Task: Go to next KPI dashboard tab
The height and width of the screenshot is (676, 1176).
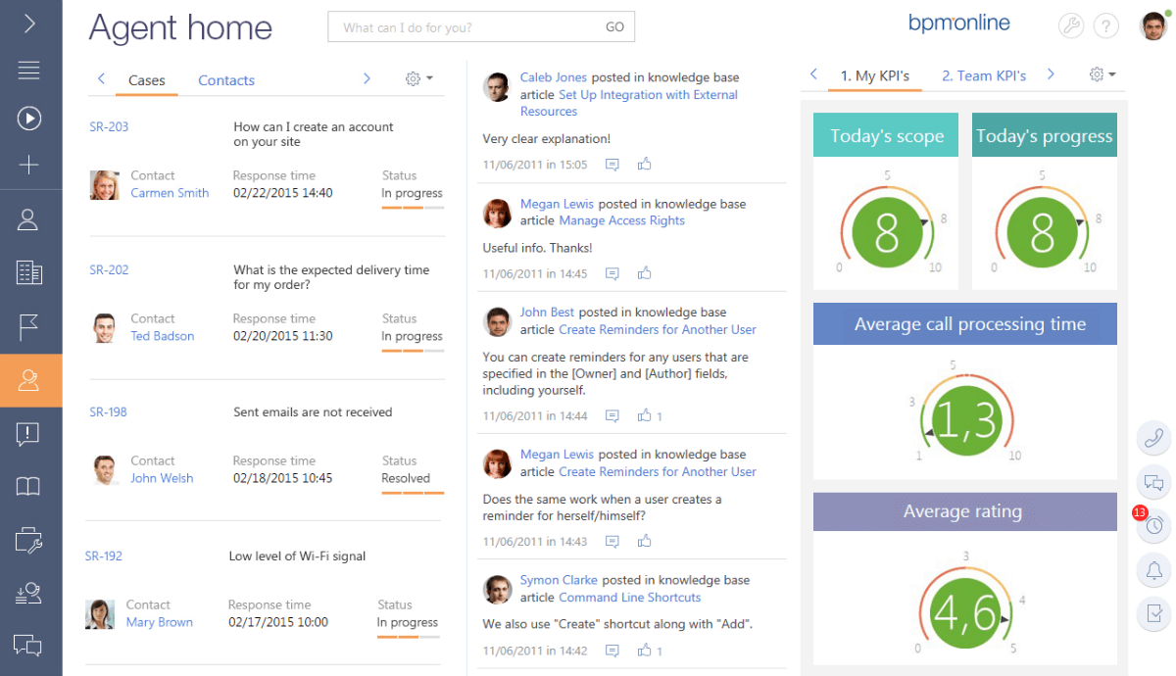Action: tap(1051, 74)
